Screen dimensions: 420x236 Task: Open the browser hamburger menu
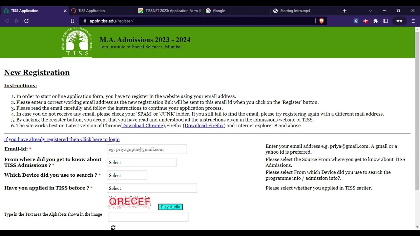pyautogui.click(x=413, y=21)
